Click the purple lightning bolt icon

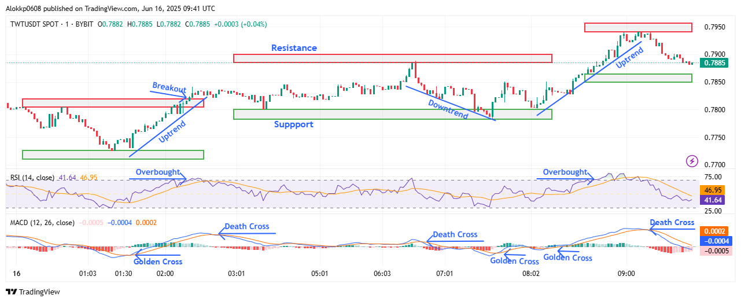coord(691,161)
